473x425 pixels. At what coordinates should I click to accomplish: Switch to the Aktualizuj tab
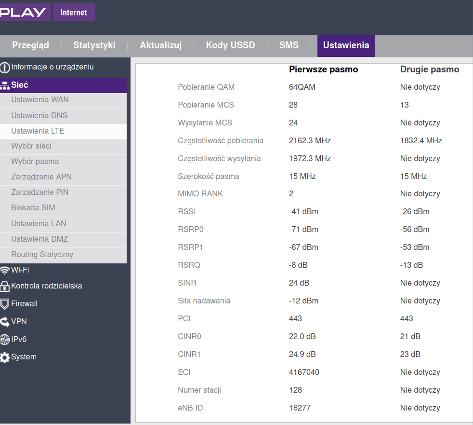point(160,45)
